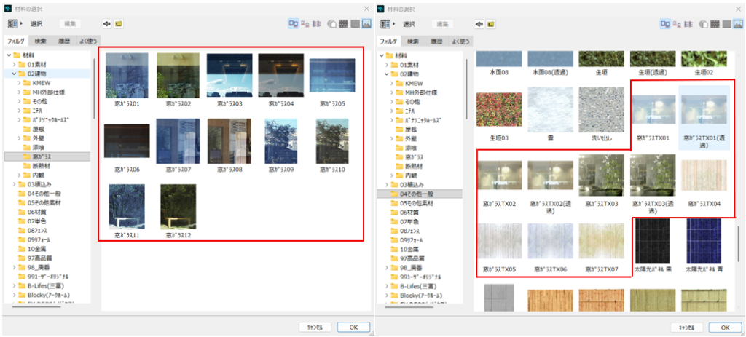
Task: Switch to the 検索 tab in left dialog
Action: click(40, 41)
